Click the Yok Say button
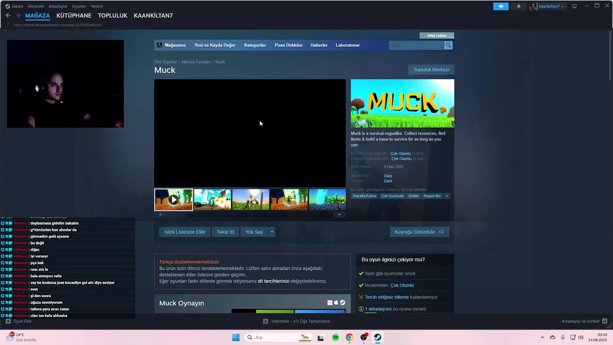Screen dimensions: 613x345 254,232
